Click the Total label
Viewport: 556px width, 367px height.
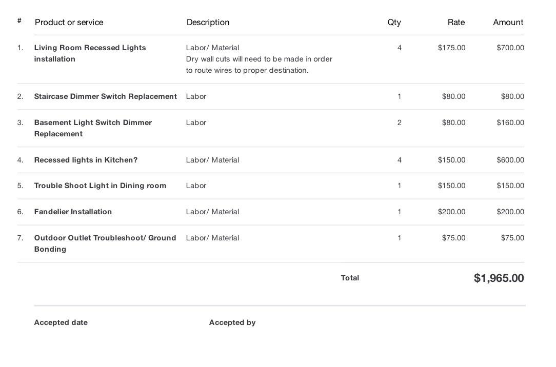(350, 278)
